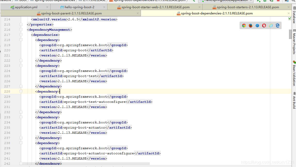Collapse dependency fold at line 238
The height and width of the screenshot is (167, 296).
pyautogui.click(x=21, y=143)
